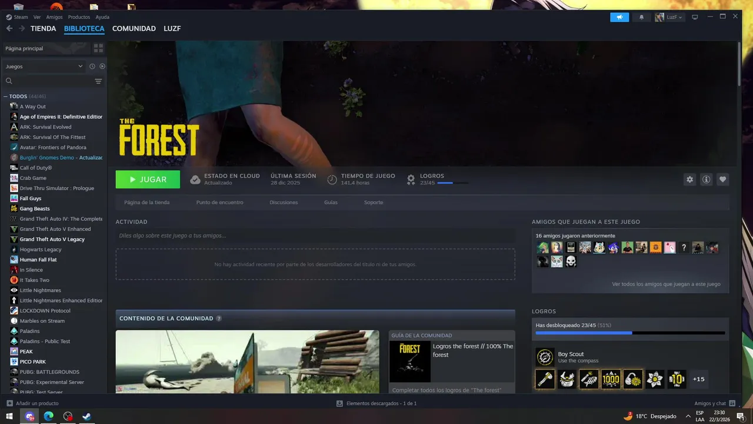
Task: Open the announcements megaphone button
Action: coord(619,17)
